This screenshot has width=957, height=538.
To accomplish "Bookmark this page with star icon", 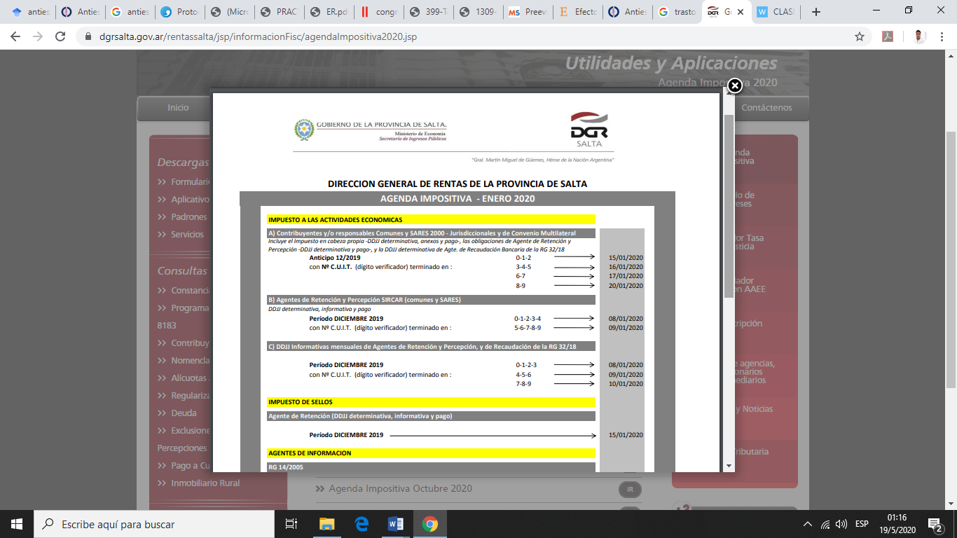I will click(859, 36).
